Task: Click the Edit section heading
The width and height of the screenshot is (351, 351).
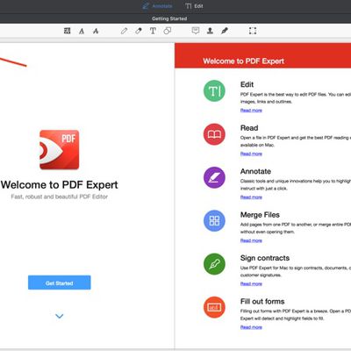Action: [247, 84]
